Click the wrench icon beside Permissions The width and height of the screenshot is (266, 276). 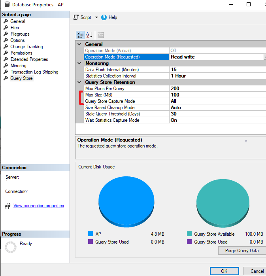coord(6,53)
